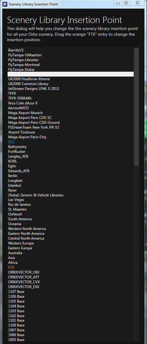This screenshot has width=147, height=344.
Task: Select the Edwards_AFB entry
Action: click(x=19, y=171)
